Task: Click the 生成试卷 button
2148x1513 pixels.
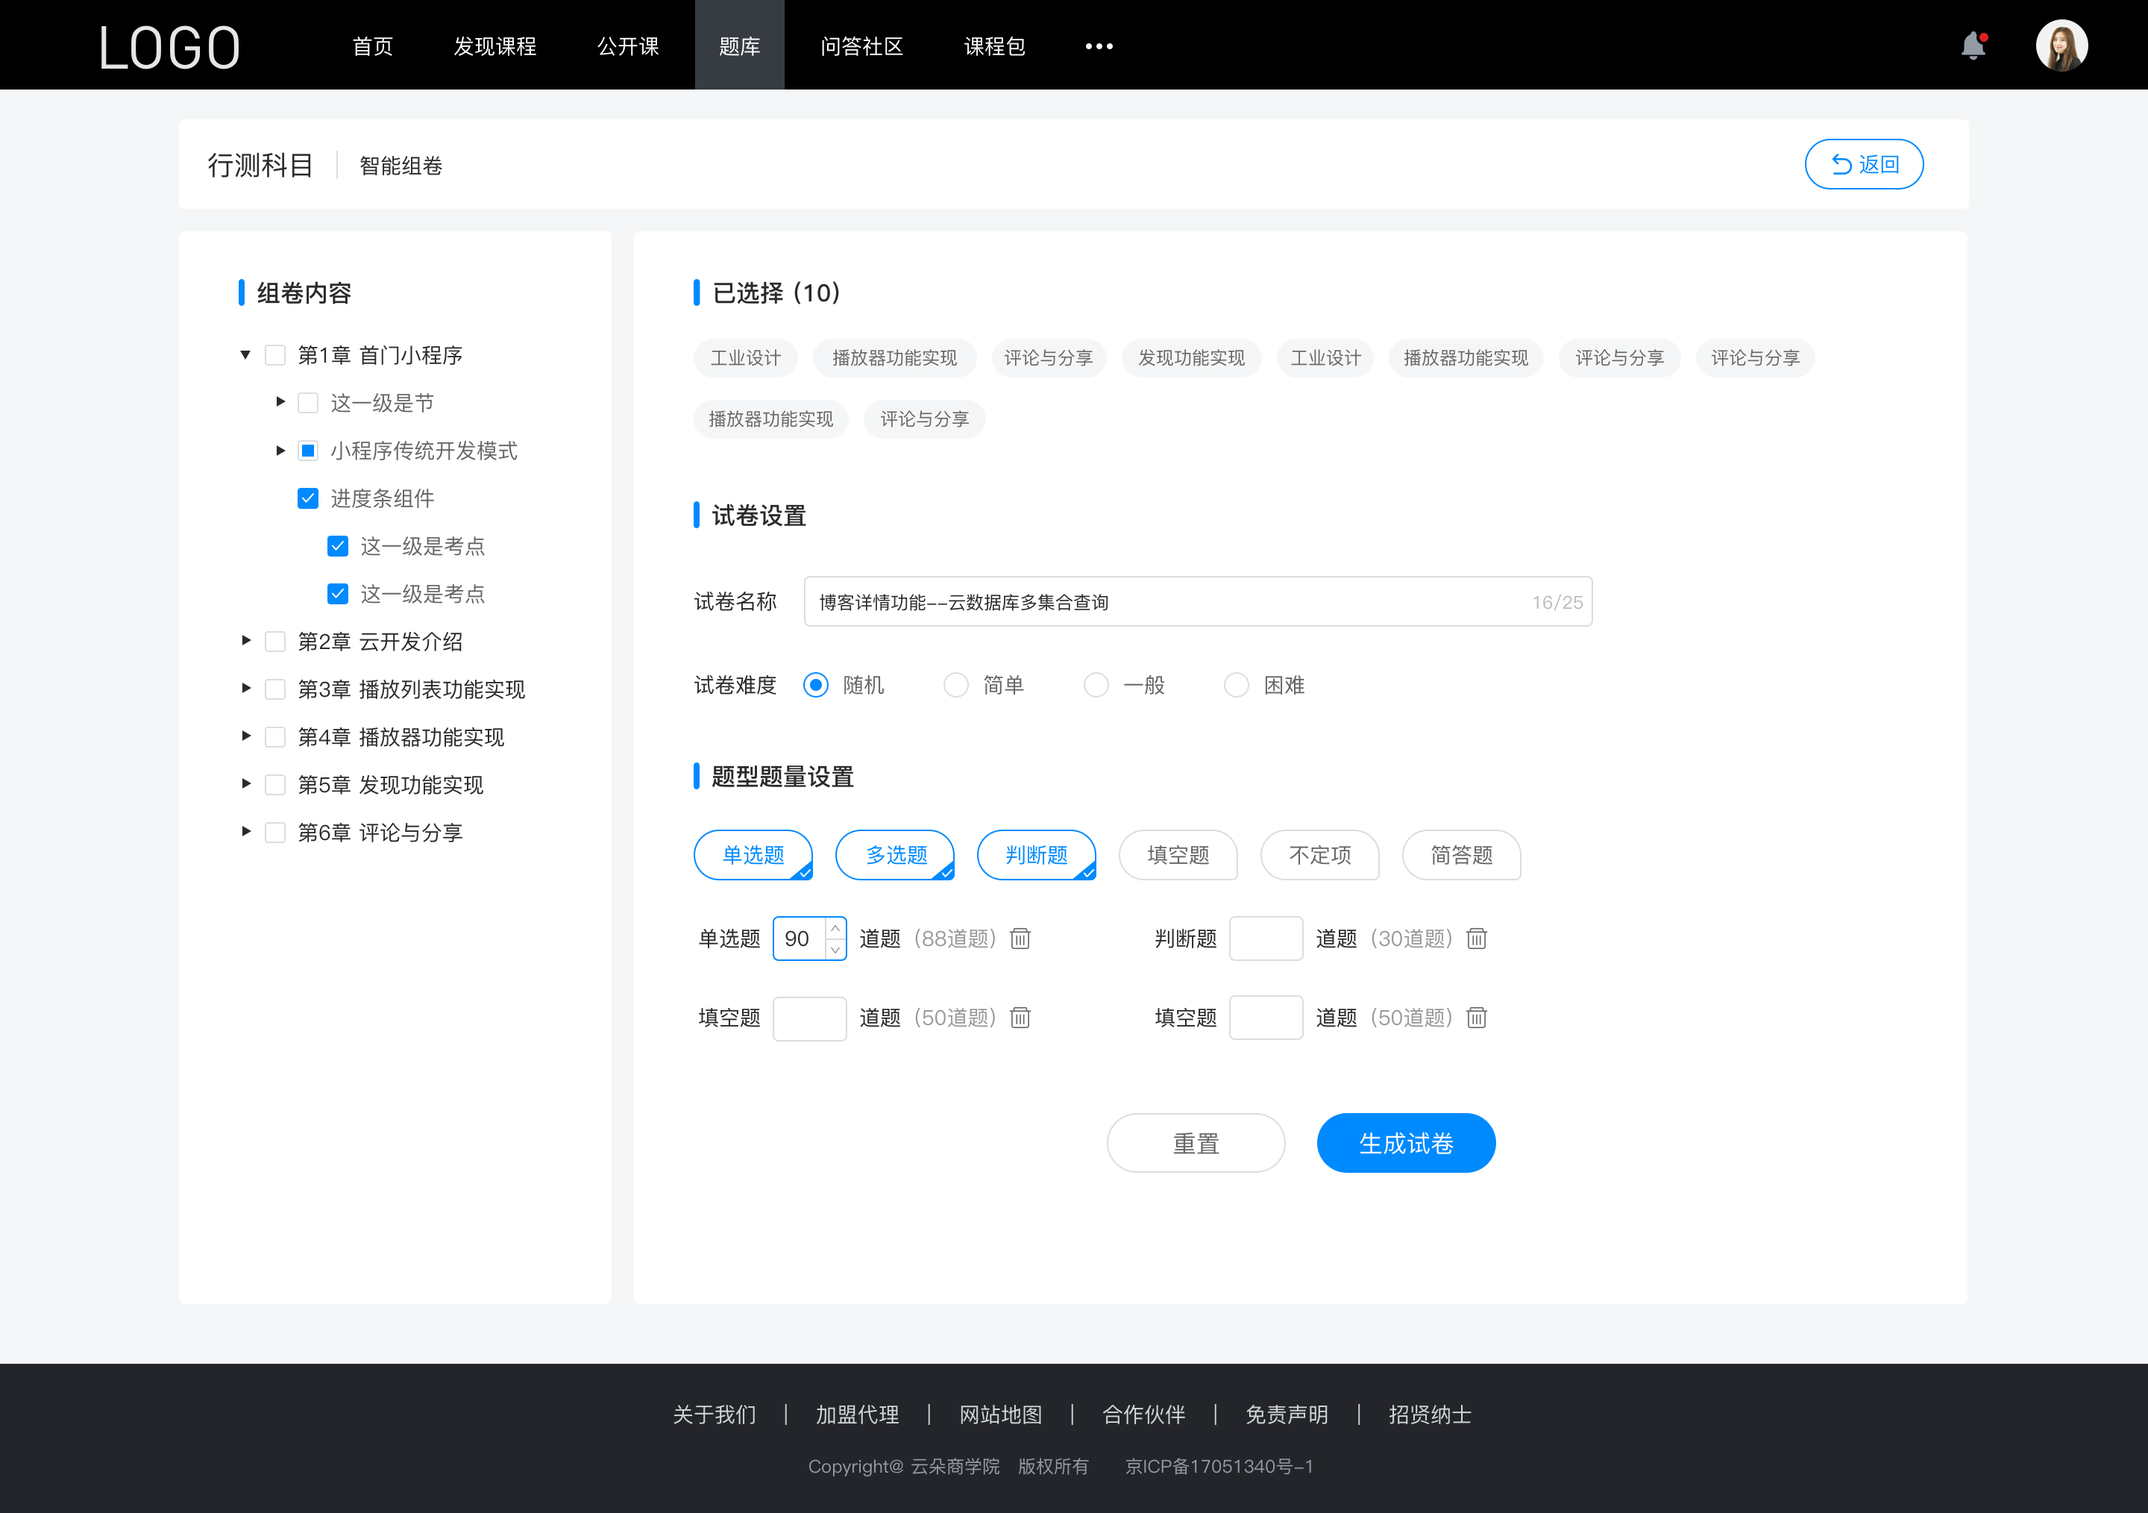Action: click(1404, 1143)
